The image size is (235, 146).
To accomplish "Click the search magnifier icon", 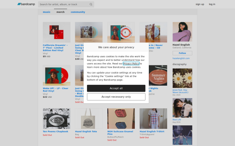I will pyautogui.click(x=91, y=4).
